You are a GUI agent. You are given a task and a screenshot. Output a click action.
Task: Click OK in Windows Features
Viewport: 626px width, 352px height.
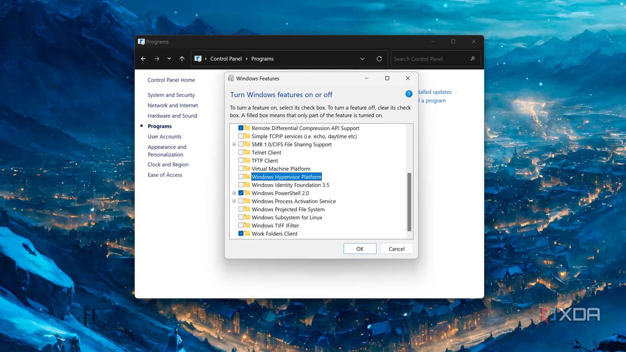click(x=360, y=249)
